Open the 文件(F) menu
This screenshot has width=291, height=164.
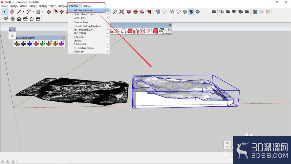point(5,6)
